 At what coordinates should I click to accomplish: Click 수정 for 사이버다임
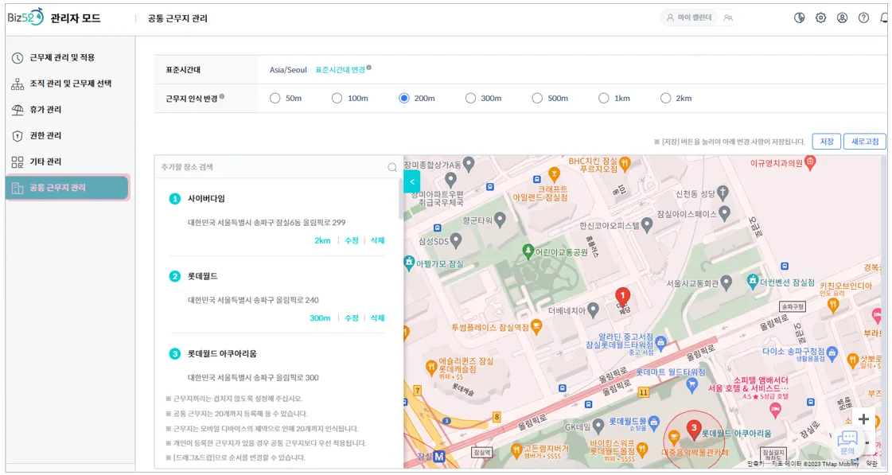[352, 240]
